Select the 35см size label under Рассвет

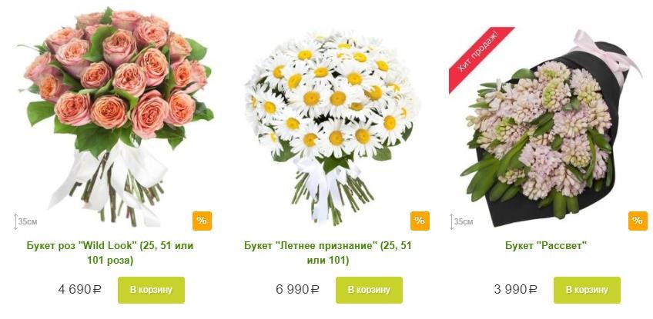click(x=463, y=221)
